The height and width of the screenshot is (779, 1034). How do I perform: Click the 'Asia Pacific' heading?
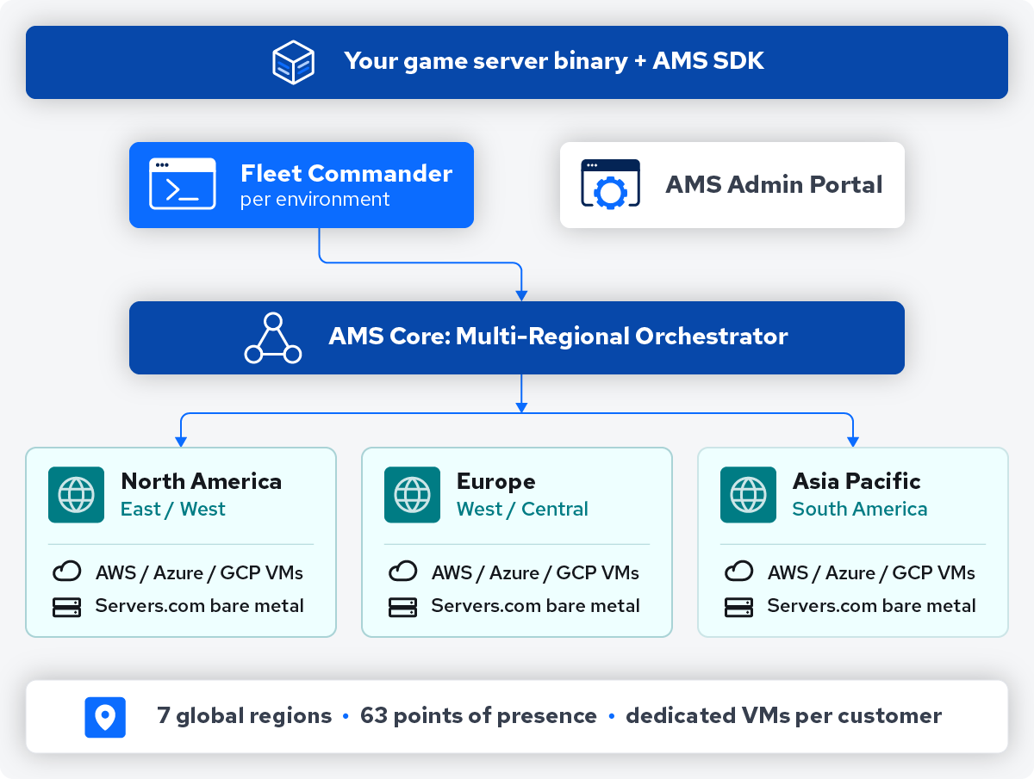[x=856, y=481]
